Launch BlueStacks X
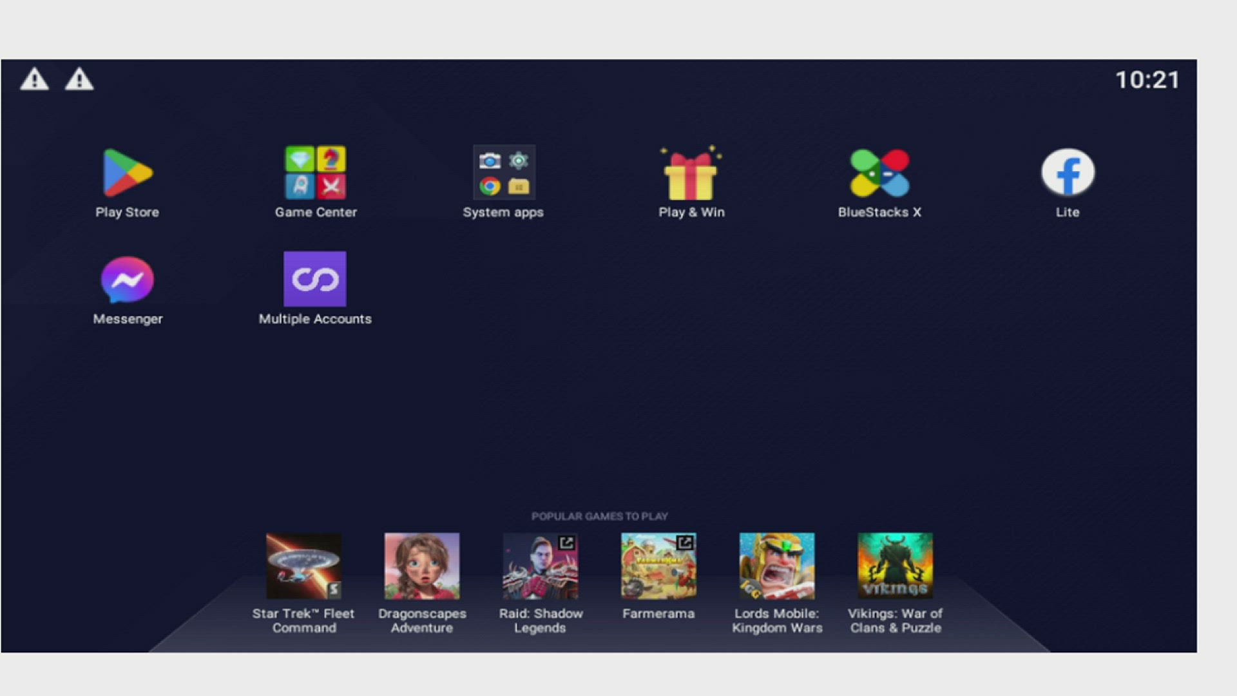The width and height of the screenshot is (1237, 696). pyautogui.click(x=879, y=173)
